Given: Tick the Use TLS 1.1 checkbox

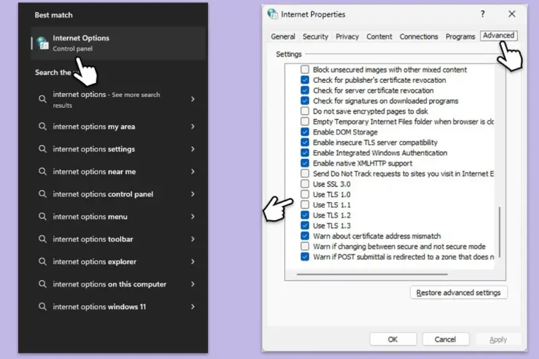Looking at the screenshot, I should tap(305, 205).
